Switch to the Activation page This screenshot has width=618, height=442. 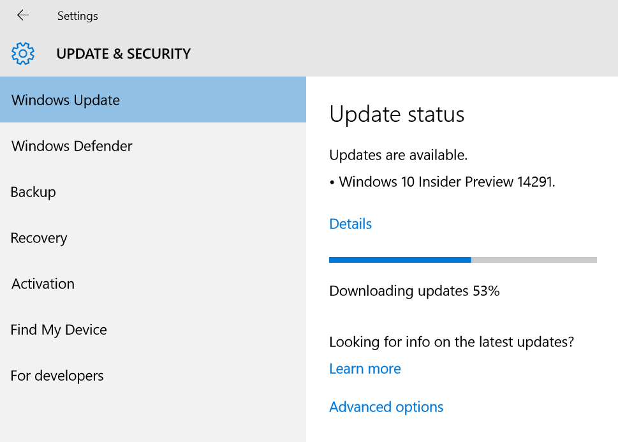(x=43, y=284)
